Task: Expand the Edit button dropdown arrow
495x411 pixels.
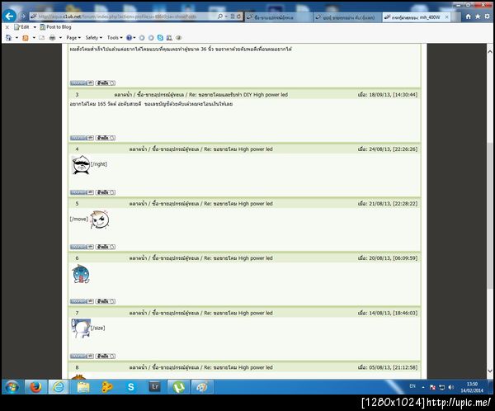Action: (x=35, y=27)
